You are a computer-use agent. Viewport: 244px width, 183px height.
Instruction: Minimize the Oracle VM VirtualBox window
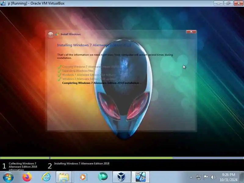219,3
